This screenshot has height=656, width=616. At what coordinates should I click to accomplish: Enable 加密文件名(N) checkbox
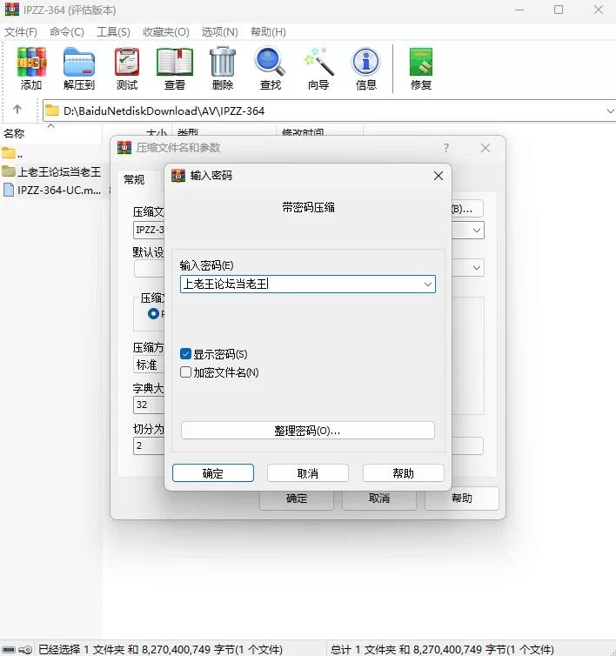[185, 372]
